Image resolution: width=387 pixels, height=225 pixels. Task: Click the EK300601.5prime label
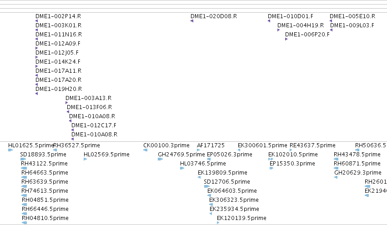[x=262, y=145]
